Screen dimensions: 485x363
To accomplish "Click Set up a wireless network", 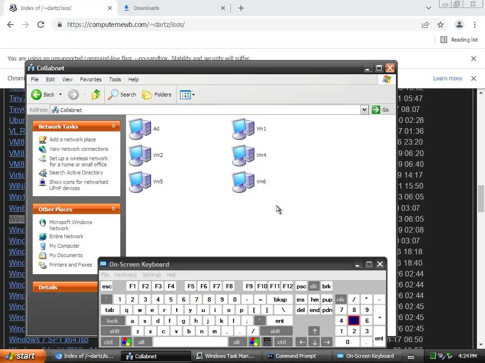I will (x=79, y=161).
